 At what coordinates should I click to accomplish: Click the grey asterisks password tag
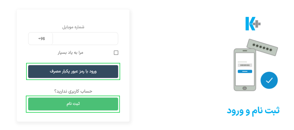(262, 47)
